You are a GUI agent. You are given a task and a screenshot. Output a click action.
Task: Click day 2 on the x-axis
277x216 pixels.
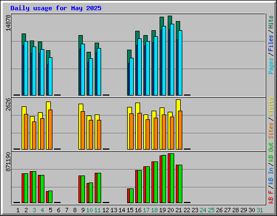(x=26, y=210)
